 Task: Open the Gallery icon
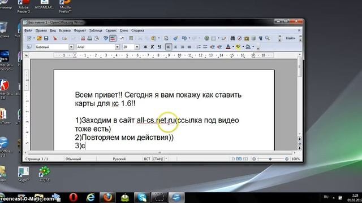click(x=247, y=38)
